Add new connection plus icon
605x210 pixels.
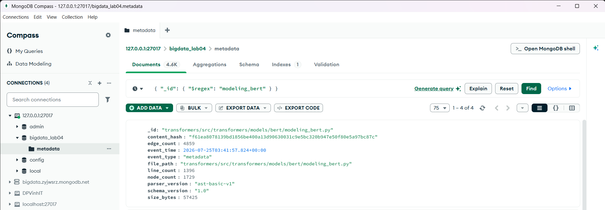(x=99, y=83)
